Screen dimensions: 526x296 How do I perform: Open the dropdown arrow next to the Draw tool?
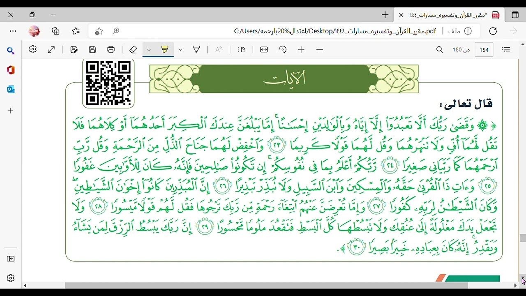coord(180,50)
